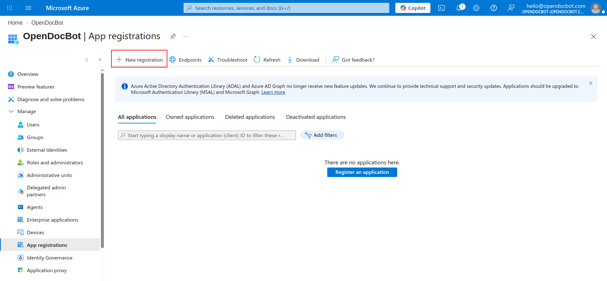Open Overview in the sidebar
Image resolution: width=607 pixels, height=281 pixels.
[23, 74]
